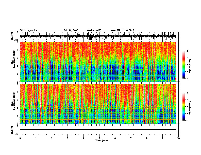Click the time axis tick label '1'
201x155 pixels.
pyautogui.click(x=36, y=138)
